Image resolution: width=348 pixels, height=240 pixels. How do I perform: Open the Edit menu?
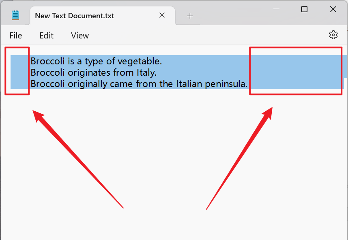(x=46, y=36)
